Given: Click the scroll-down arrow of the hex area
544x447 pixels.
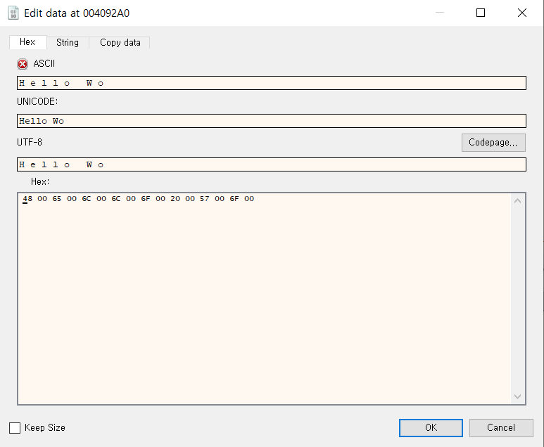Looking at the screenshot, I should coord(518,397).
